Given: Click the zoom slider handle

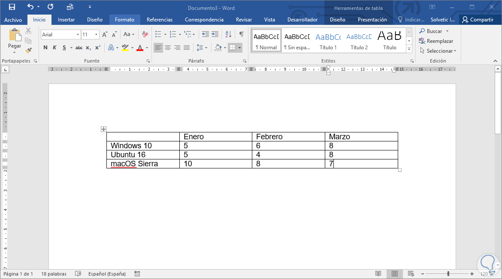Looking at the screenshot, I should click(448, 274).
